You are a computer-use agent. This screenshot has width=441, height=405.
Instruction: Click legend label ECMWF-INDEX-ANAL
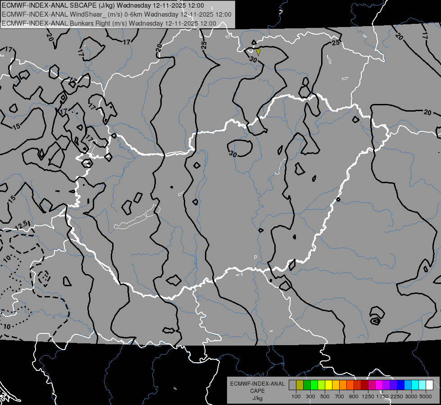point(257,384)
